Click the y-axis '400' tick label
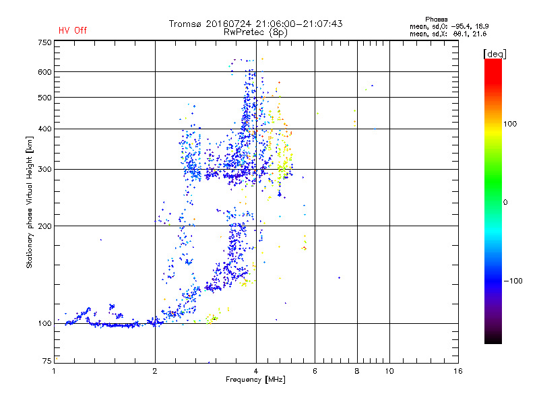This screenshot has height=404, width=539. (44, 129)
